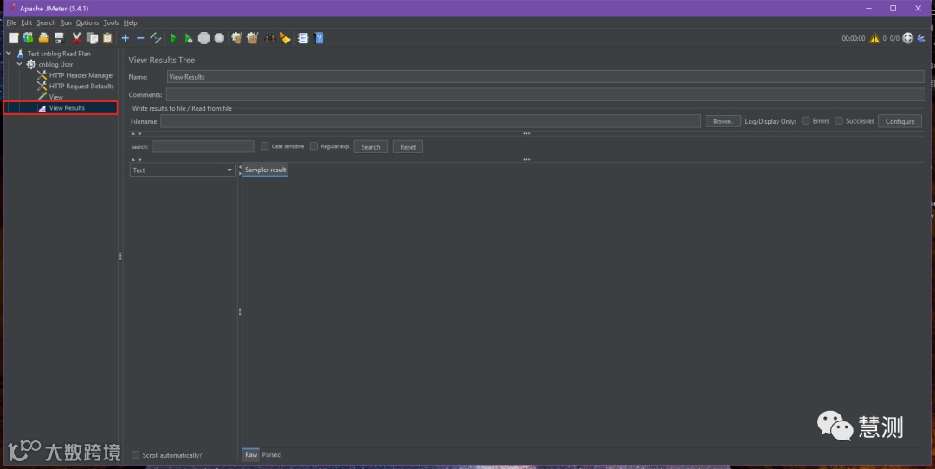The height and width of the screenshot is (469, 935).
Task: Click the Open file folder icon
Action: pyautogui.click(x=43, y=38)
